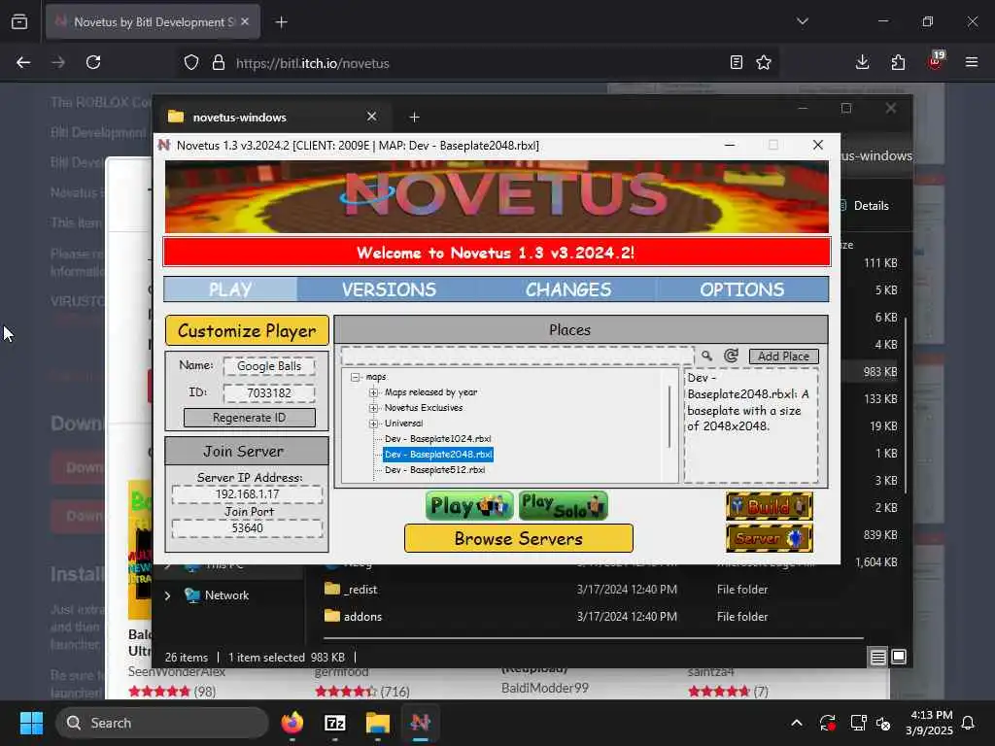Open uBlock extension icon with badge
995x746 pixels.
[x=936, y=60]
